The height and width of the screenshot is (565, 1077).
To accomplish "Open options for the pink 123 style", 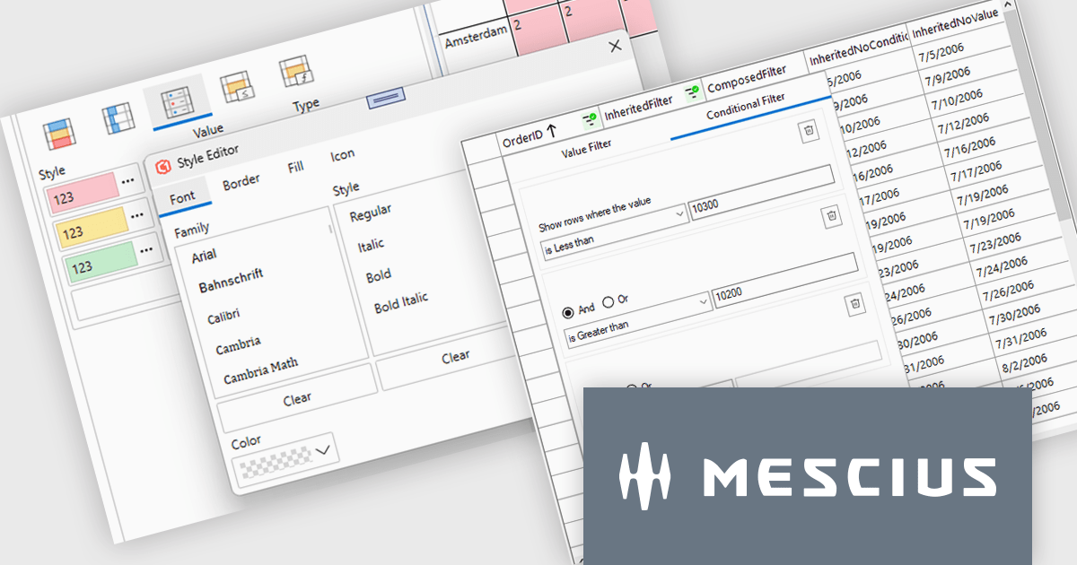I will [128, 180].
